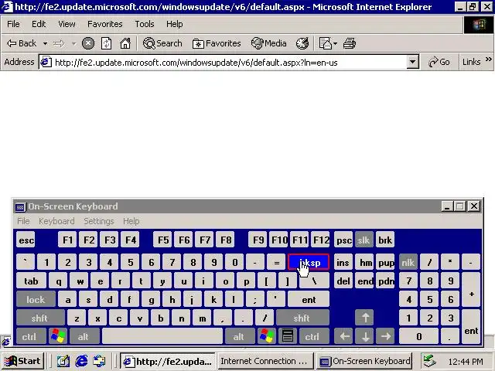Expand the Links toolbar chevron

[x=488, y=60]
